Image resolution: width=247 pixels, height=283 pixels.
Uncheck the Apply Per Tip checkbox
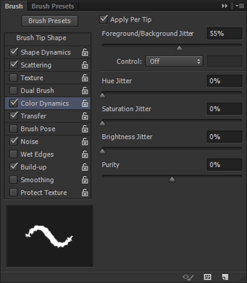(104, 20)
